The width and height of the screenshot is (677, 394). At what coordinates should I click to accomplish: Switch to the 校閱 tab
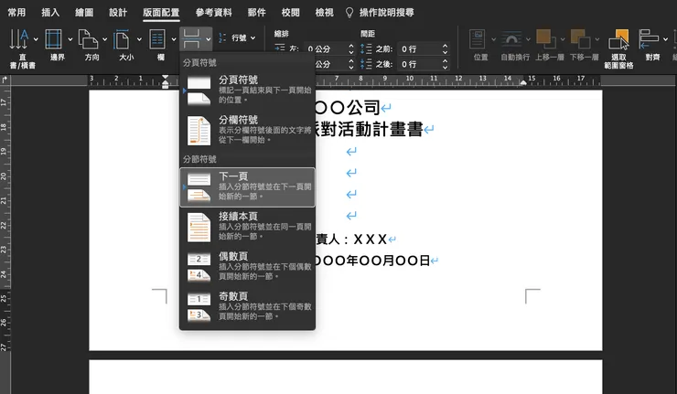(x=291, y=13)
